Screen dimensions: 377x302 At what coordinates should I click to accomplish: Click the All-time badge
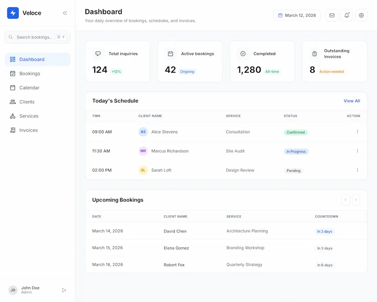pos(272,72)
